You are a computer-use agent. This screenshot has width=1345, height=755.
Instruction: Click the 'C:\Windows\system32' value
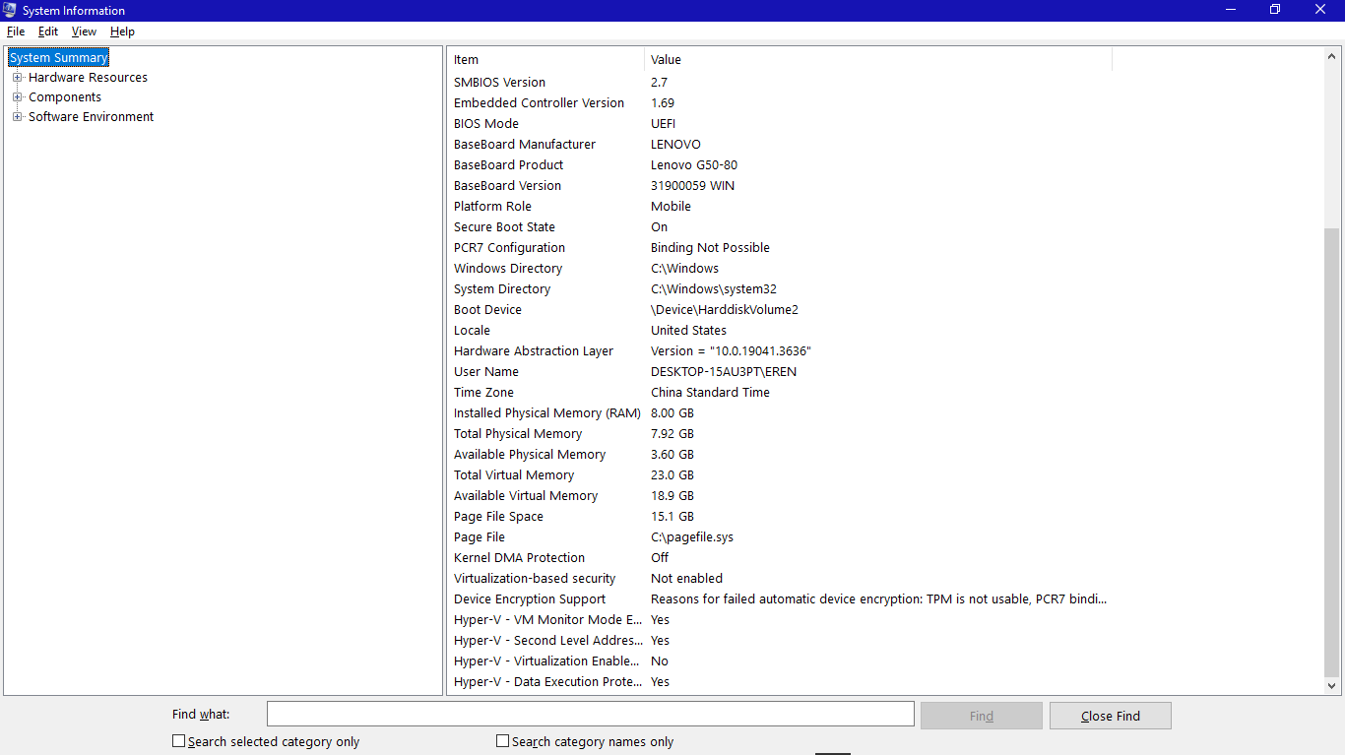click(x=714, y=289)
